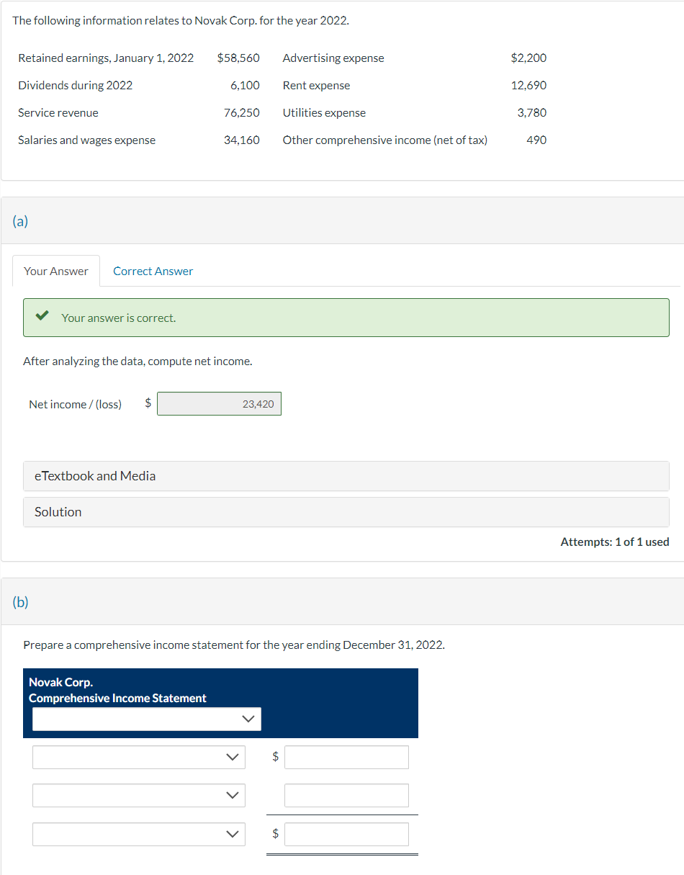Click the Net income / (loss) value field
This screenshot has height=875, width=684.
click(219, 404)
